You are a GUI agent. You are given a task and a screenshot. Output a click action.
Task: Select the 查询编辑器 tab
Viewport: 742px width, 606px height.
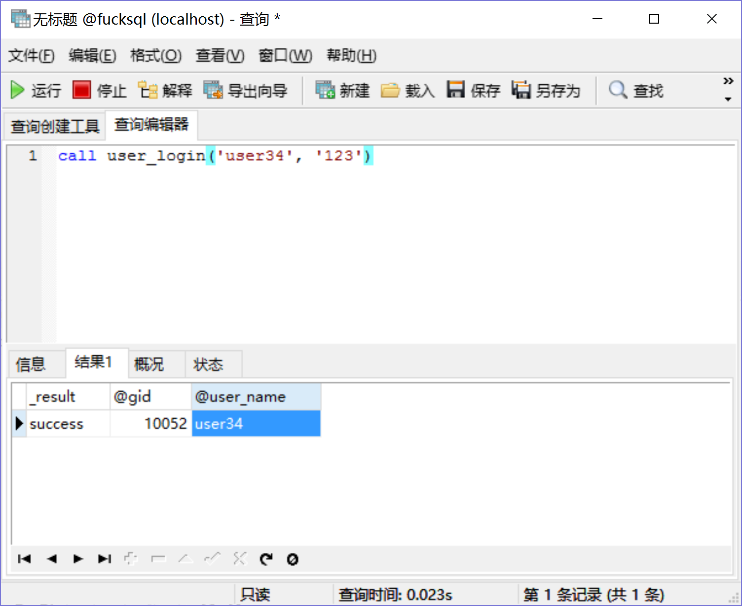coord(151,125)
